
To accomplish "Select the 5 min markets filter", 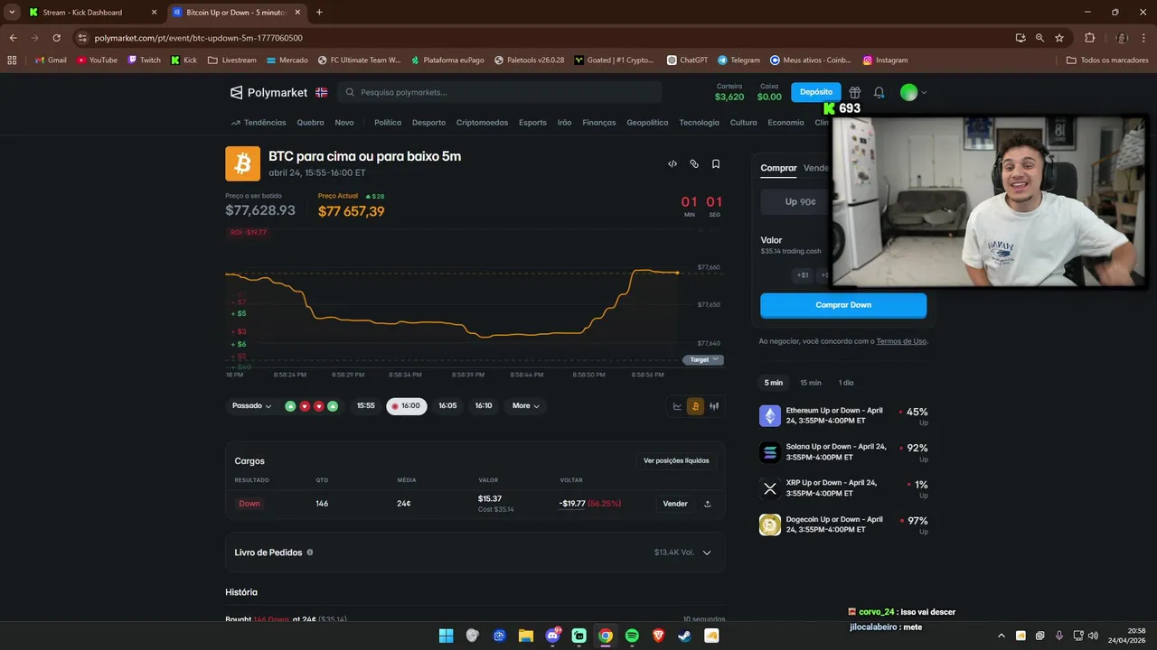I will (x=774, y=383).
